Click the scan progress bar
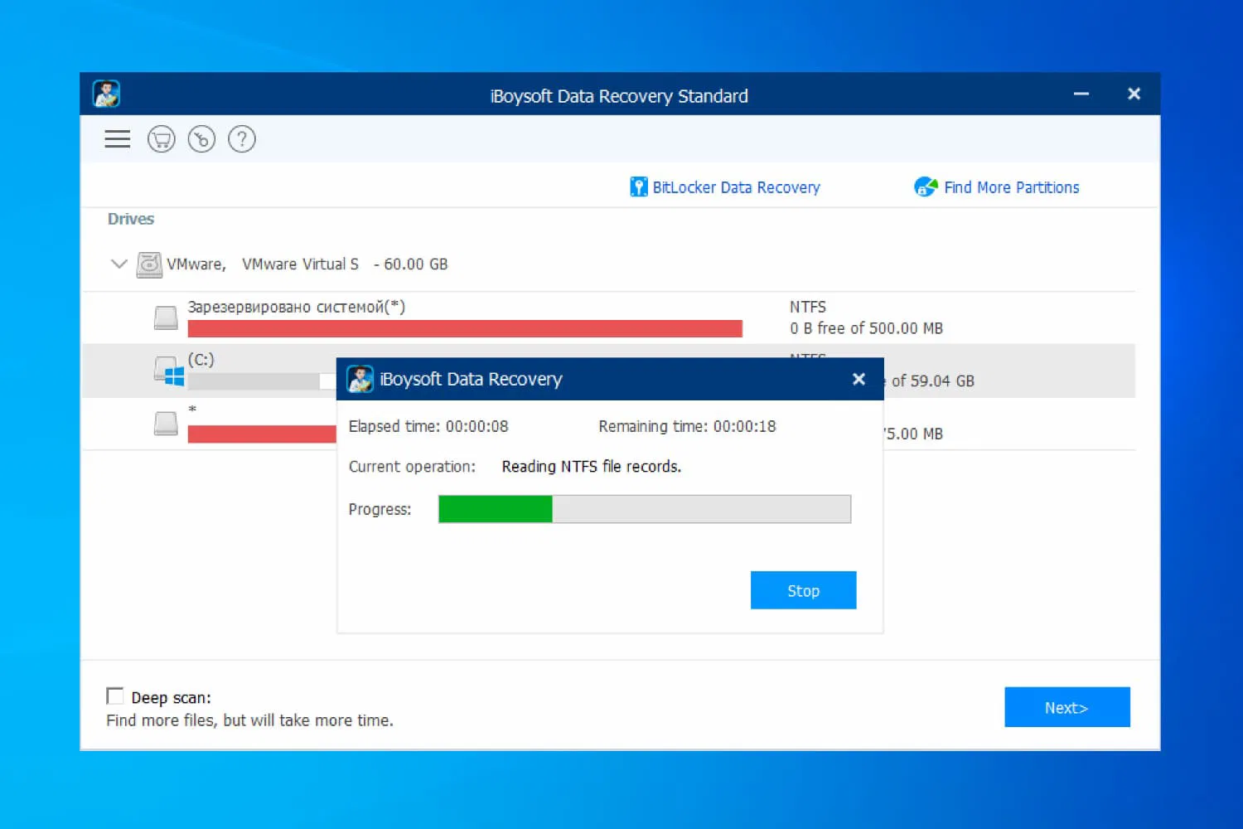 pyautogui.click(x=645, y=509)
